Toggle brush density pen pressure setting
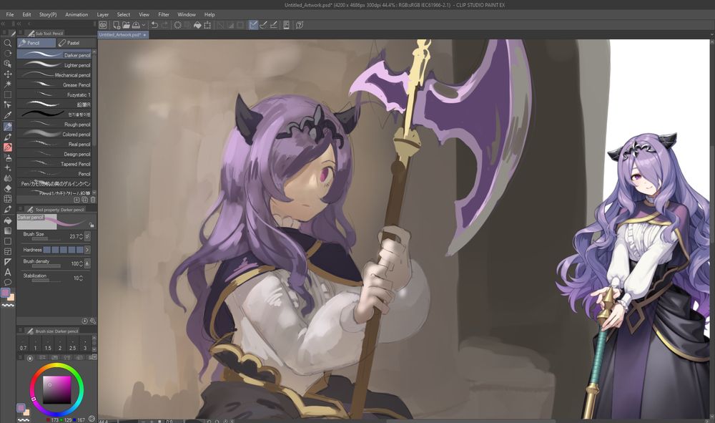 (x=87, y=263)
